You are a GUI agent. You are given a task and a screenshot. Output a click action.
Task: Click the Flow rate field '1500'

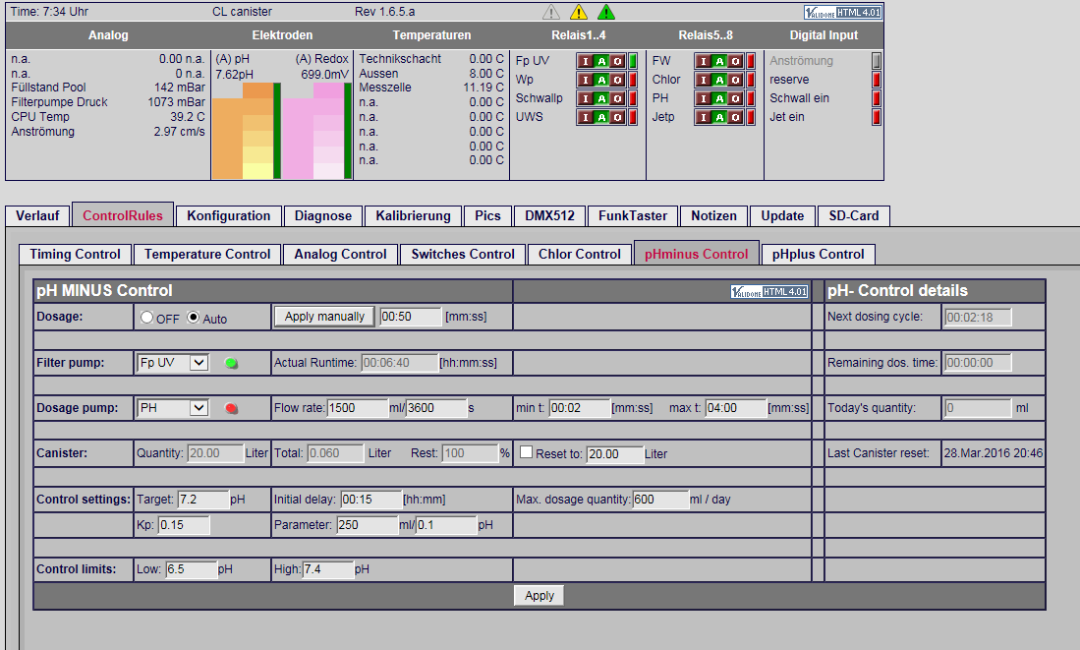[358, 408]
